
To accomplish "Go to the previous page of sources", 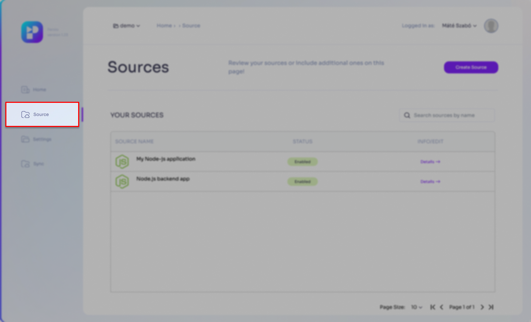I will [441, 307].
